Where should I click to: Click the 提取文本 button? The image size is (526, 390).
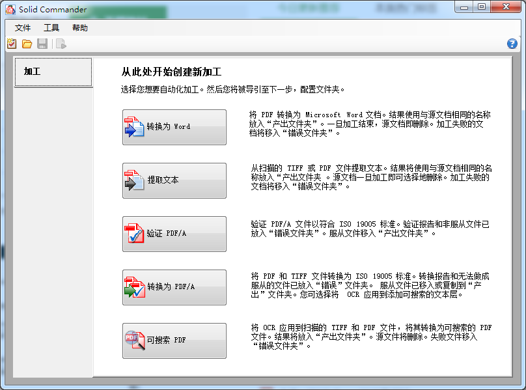(174, 180)
